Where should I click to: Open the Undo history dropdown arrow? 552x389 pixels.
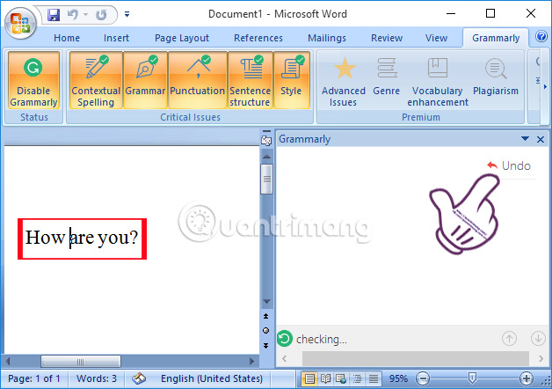[x=85, y=14]
